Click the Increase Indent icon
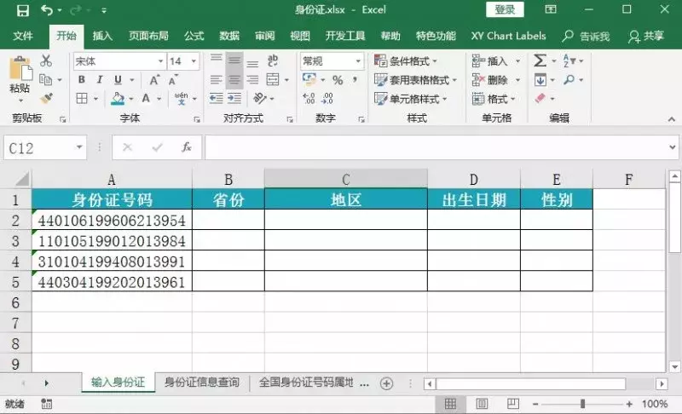This screenshot has height=414, width=682. 234,99
